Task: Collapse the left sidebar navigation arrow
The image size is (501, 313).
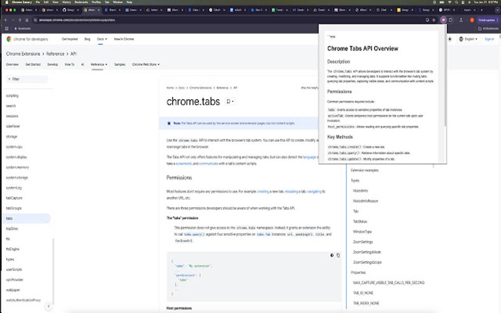Action: point(48,306)
